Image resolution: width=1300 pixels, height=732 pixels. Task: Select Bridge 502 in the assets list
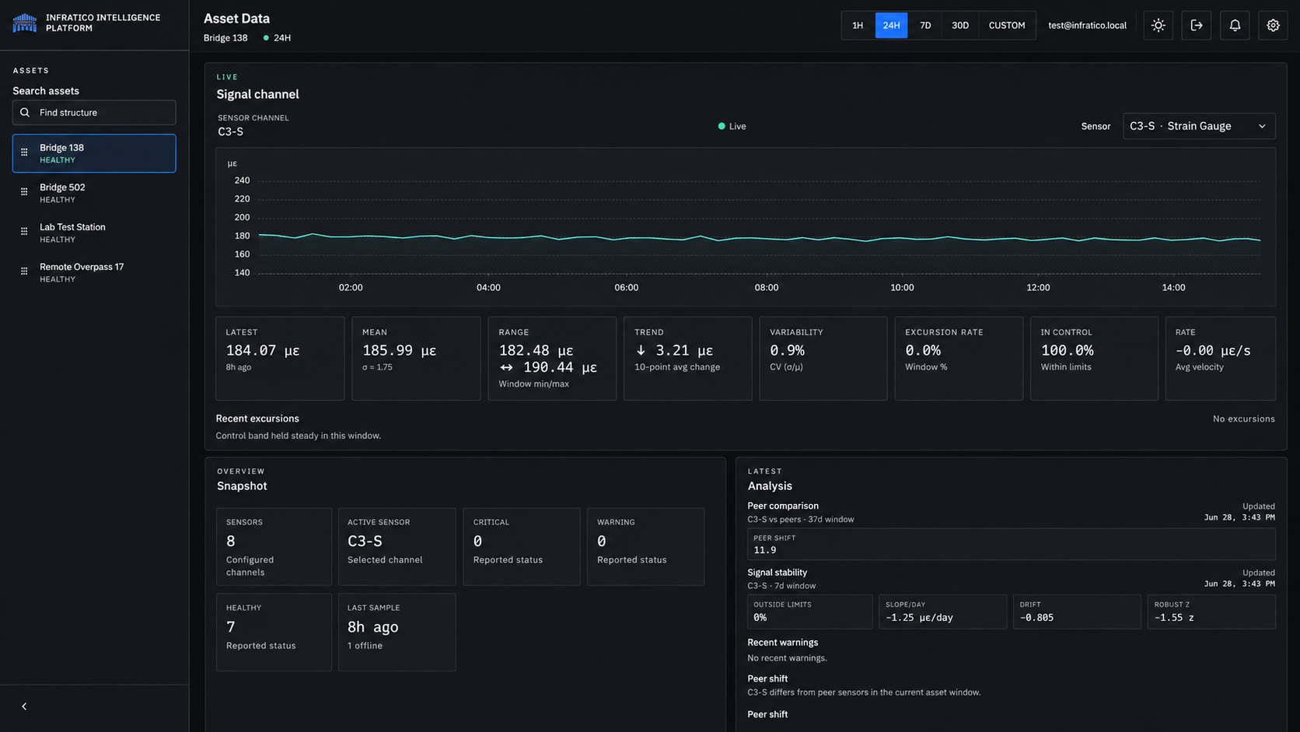click(94, 193)
